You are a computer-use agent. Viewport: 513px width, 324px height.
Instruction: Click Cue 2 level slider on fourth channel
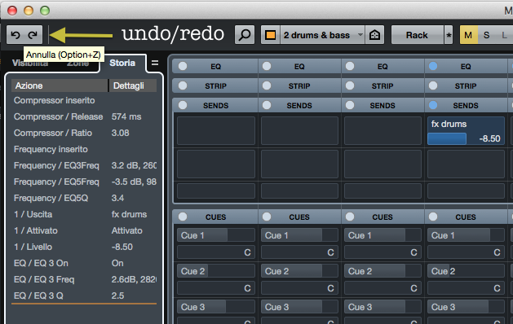(466, 271)
